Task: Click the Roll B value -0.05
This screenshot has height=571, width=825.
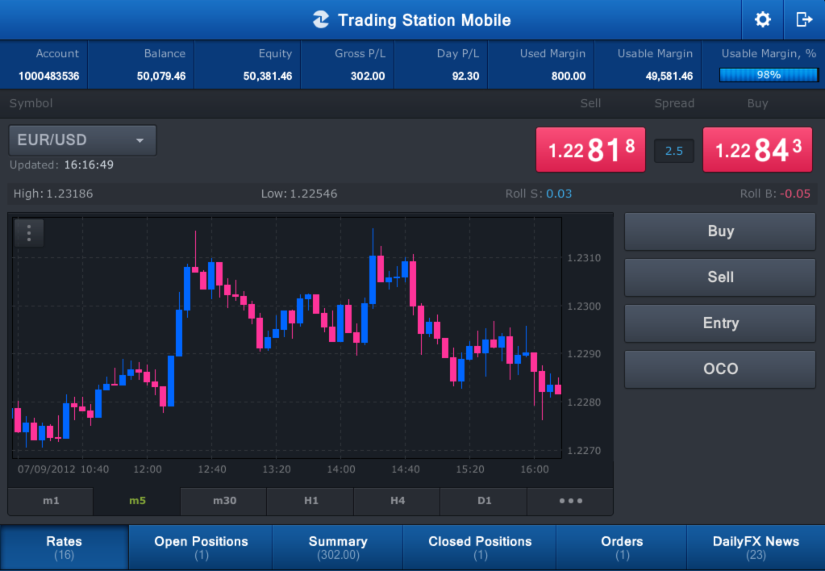Action: (795, 194)
